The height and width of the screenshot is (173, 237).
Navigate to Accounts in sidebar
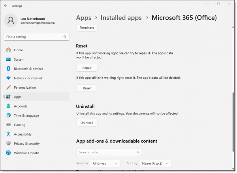click(x=21, y=106)
